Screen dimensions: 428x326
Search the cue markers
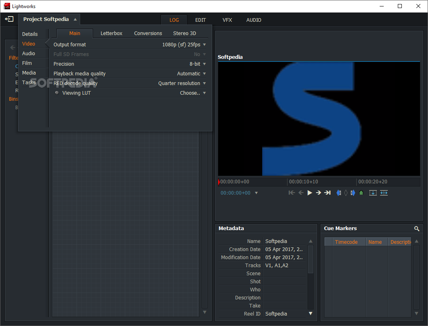point(417,228)
